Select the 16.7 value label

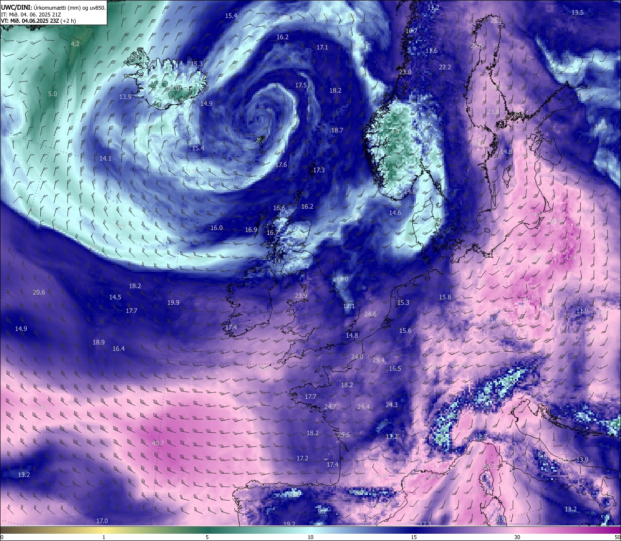(273, 232)
